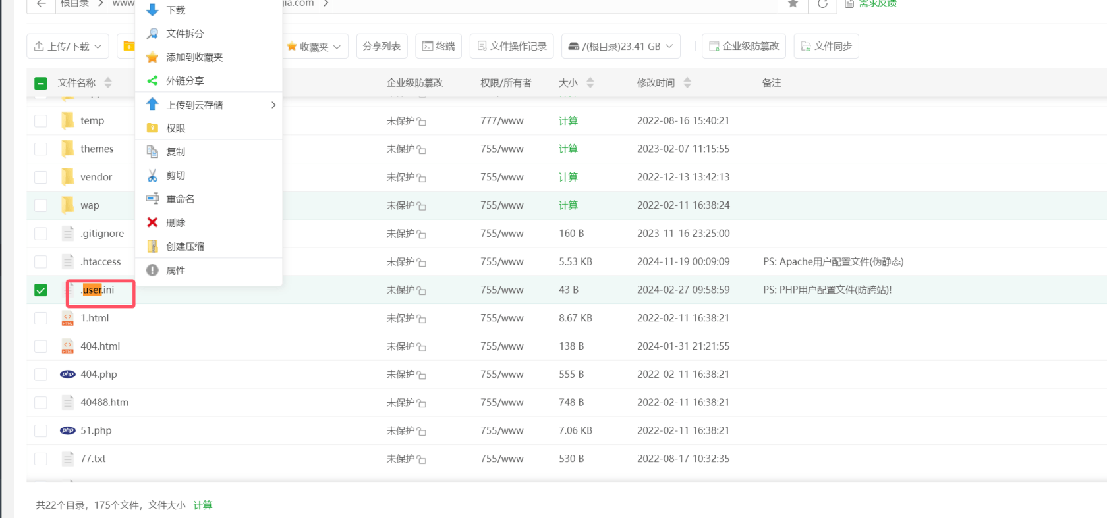Click the lock icon in themes row
1107x518 pixels.
click(422, 149)
